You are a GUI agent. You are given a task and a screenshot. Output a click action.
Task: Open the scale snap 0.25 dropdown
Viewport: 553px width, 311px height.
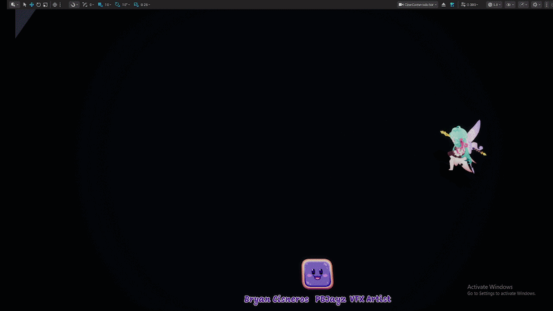coord(145,5)
